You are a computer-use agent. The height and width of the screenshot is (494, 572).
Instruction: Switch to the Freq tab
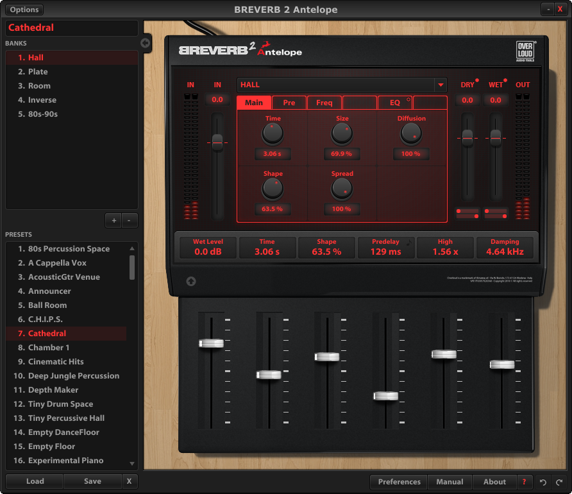tap(324, 103)
